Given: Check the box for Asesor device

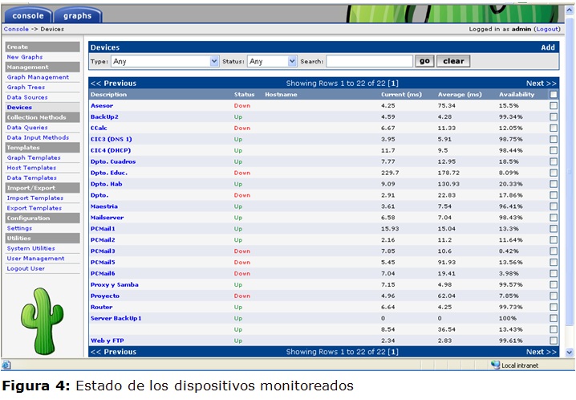Looking at the screenshot, I should (553, 106).
